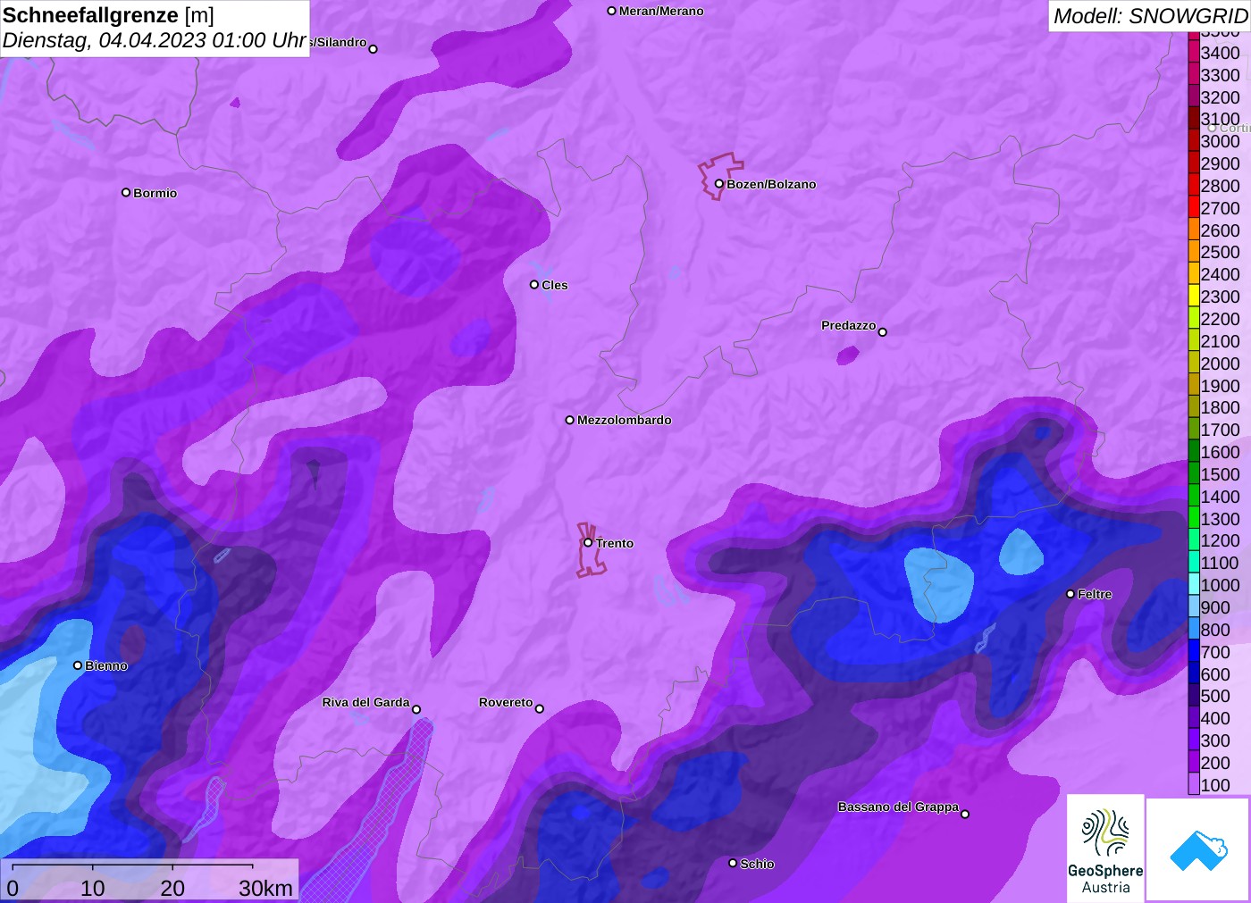
Task: Click the light blue snow-line patch west of Feltre
Action: pyautogui.click(x=938, y=584)
